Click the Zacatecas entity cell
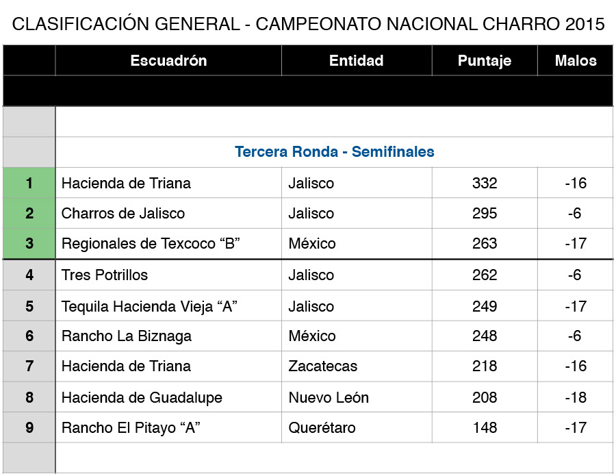 click(322, 366)
